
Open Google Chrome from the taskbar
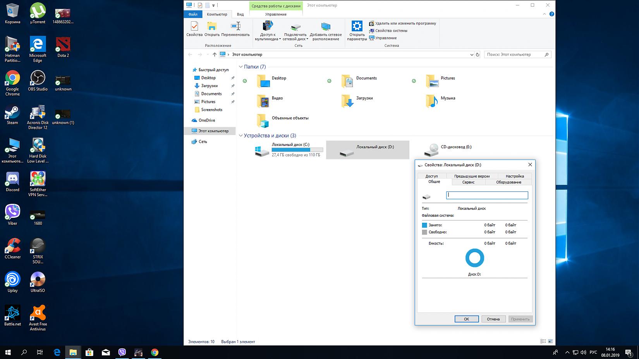pos(155,352)
